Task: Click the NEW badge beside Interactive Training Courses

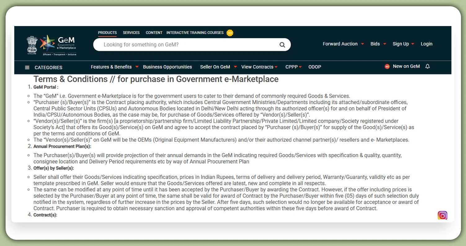Action: coord(230,33)
